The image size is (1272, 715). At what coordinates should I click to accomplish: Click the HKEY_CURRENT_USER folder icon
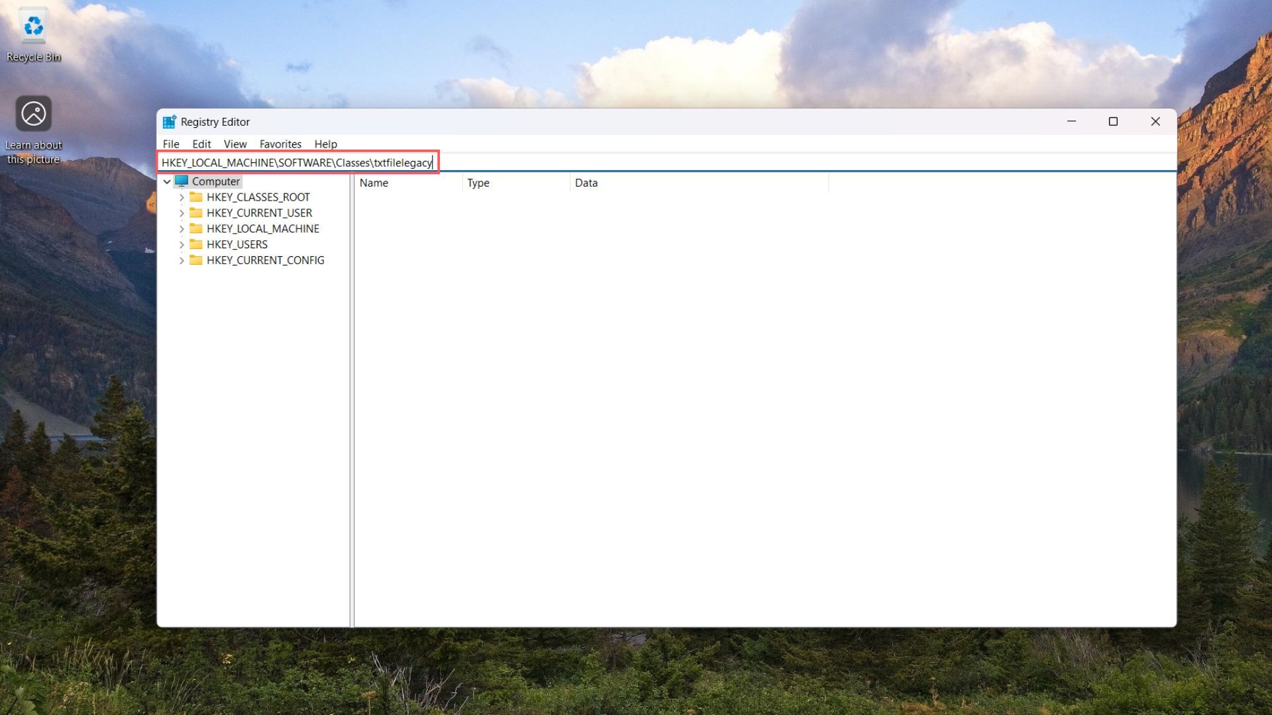click(x=196, y=213)
